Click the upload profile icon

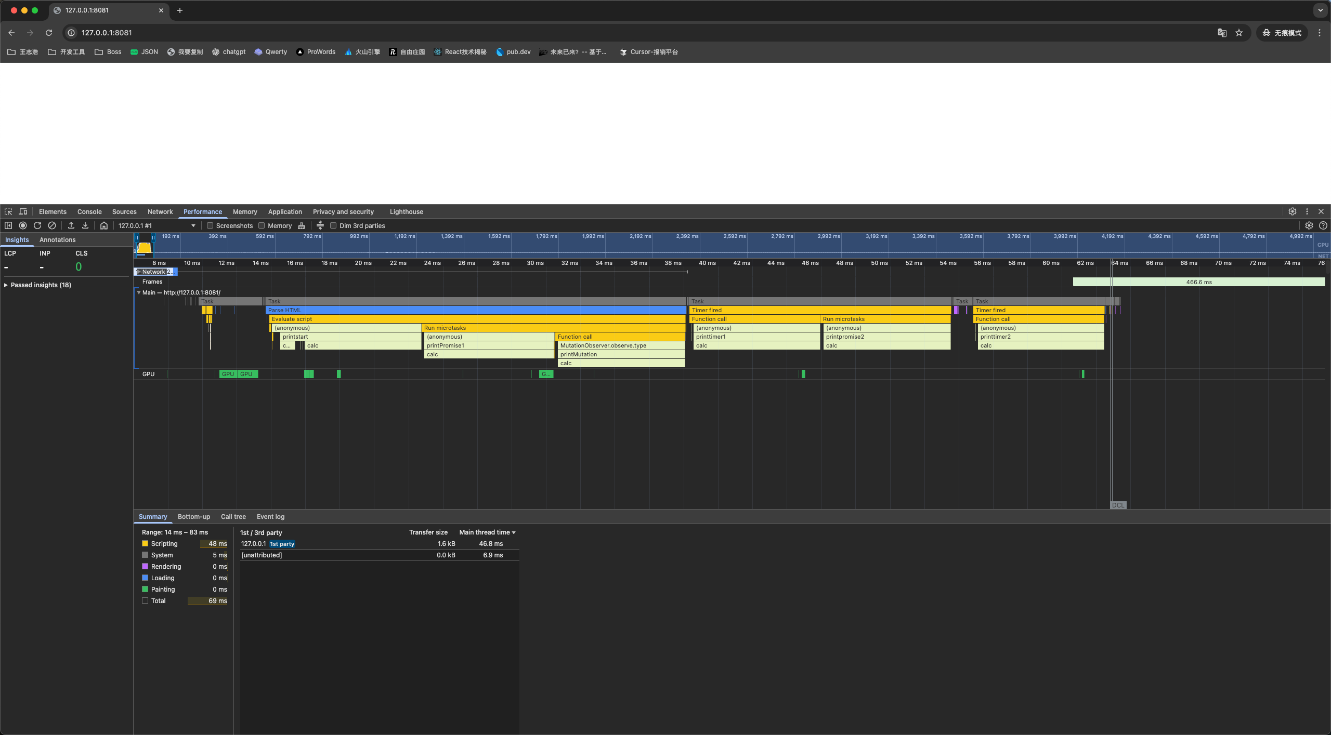pos(71,225)
